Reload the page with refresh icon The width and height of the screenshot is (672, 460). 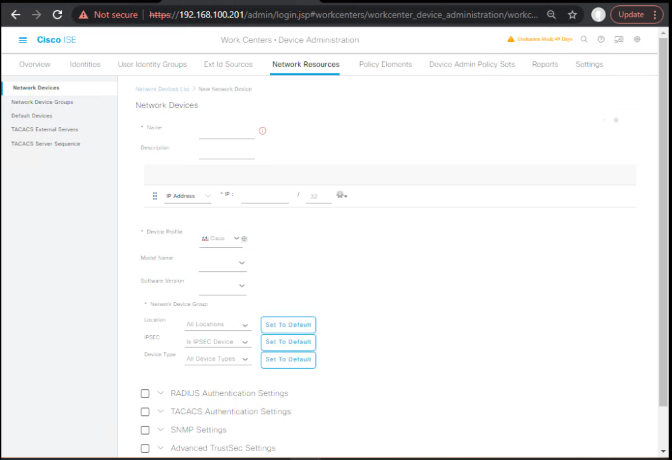coord(57,15)
